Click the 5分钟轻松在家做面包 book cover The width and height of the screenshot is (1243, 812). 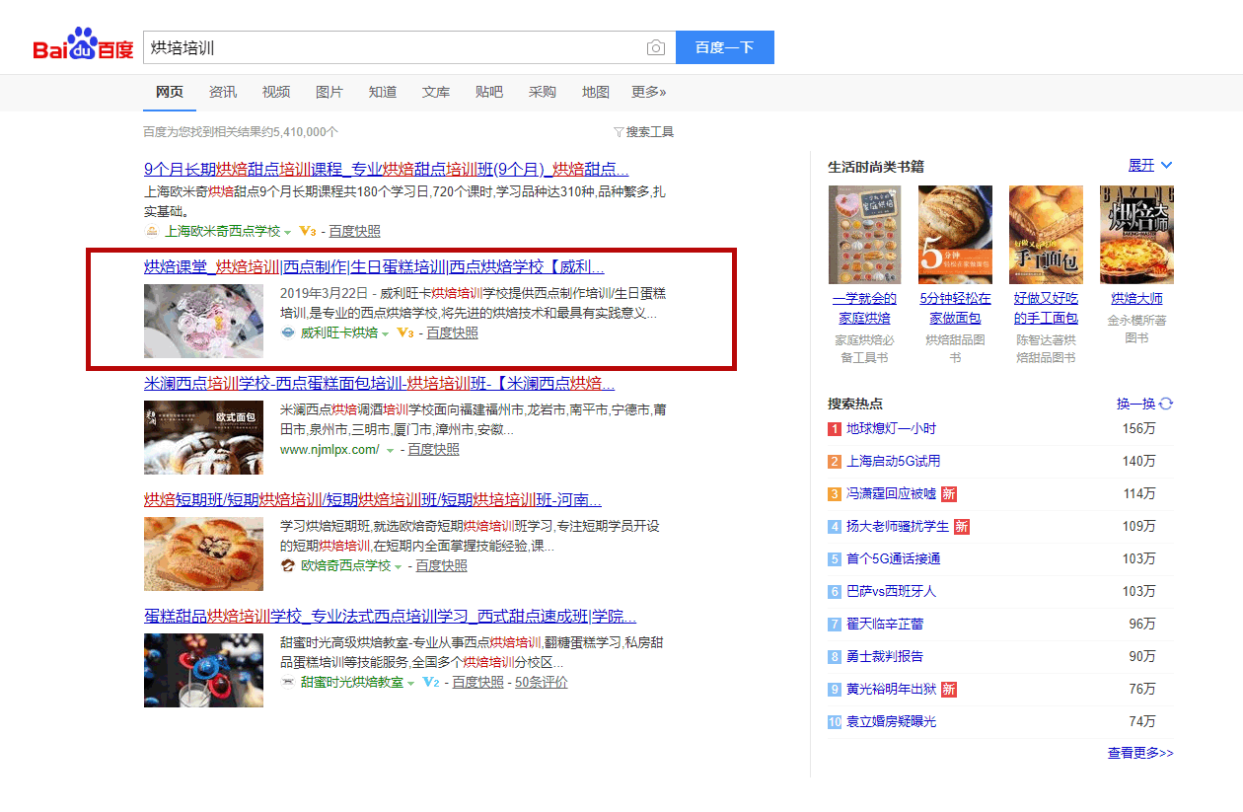pos(956,236)
